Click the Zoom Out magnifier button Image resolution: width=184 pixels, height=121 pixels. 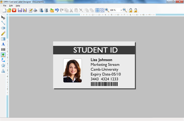(x=125, y=10)
